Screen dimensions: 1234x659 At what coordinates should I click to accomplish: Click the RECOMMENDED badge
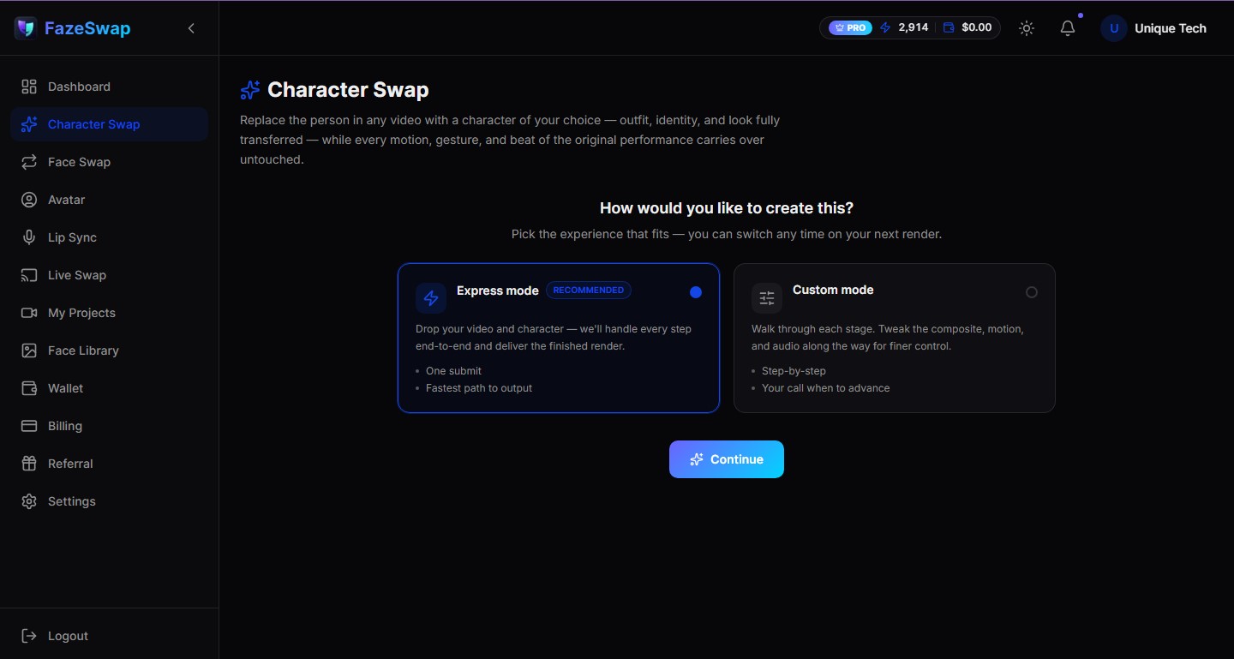[x=589, y=291]
